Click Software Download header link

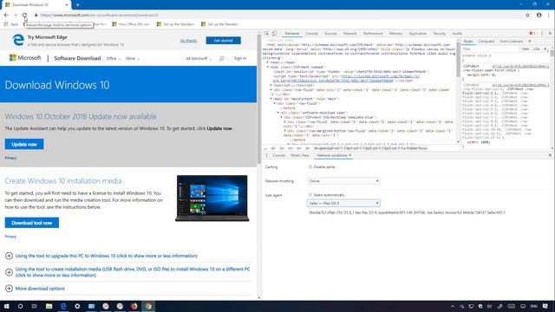(x=77, y=58)
